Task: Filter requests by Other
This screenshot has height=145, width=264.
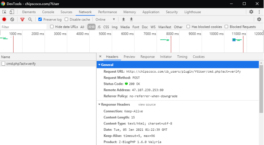Action: tap(178, 27)
